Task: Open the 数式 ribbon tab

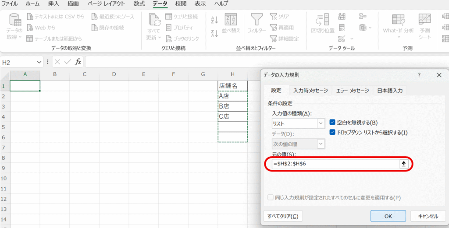Action: tap(139, 4)
